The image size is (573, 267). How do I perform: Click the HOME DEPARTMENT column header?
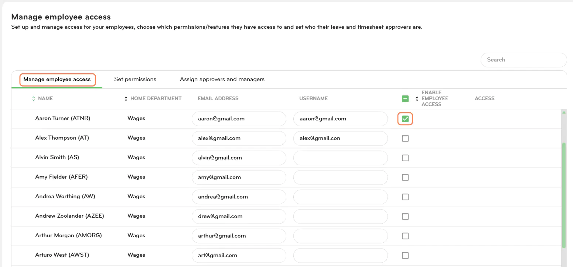[156, 99]
